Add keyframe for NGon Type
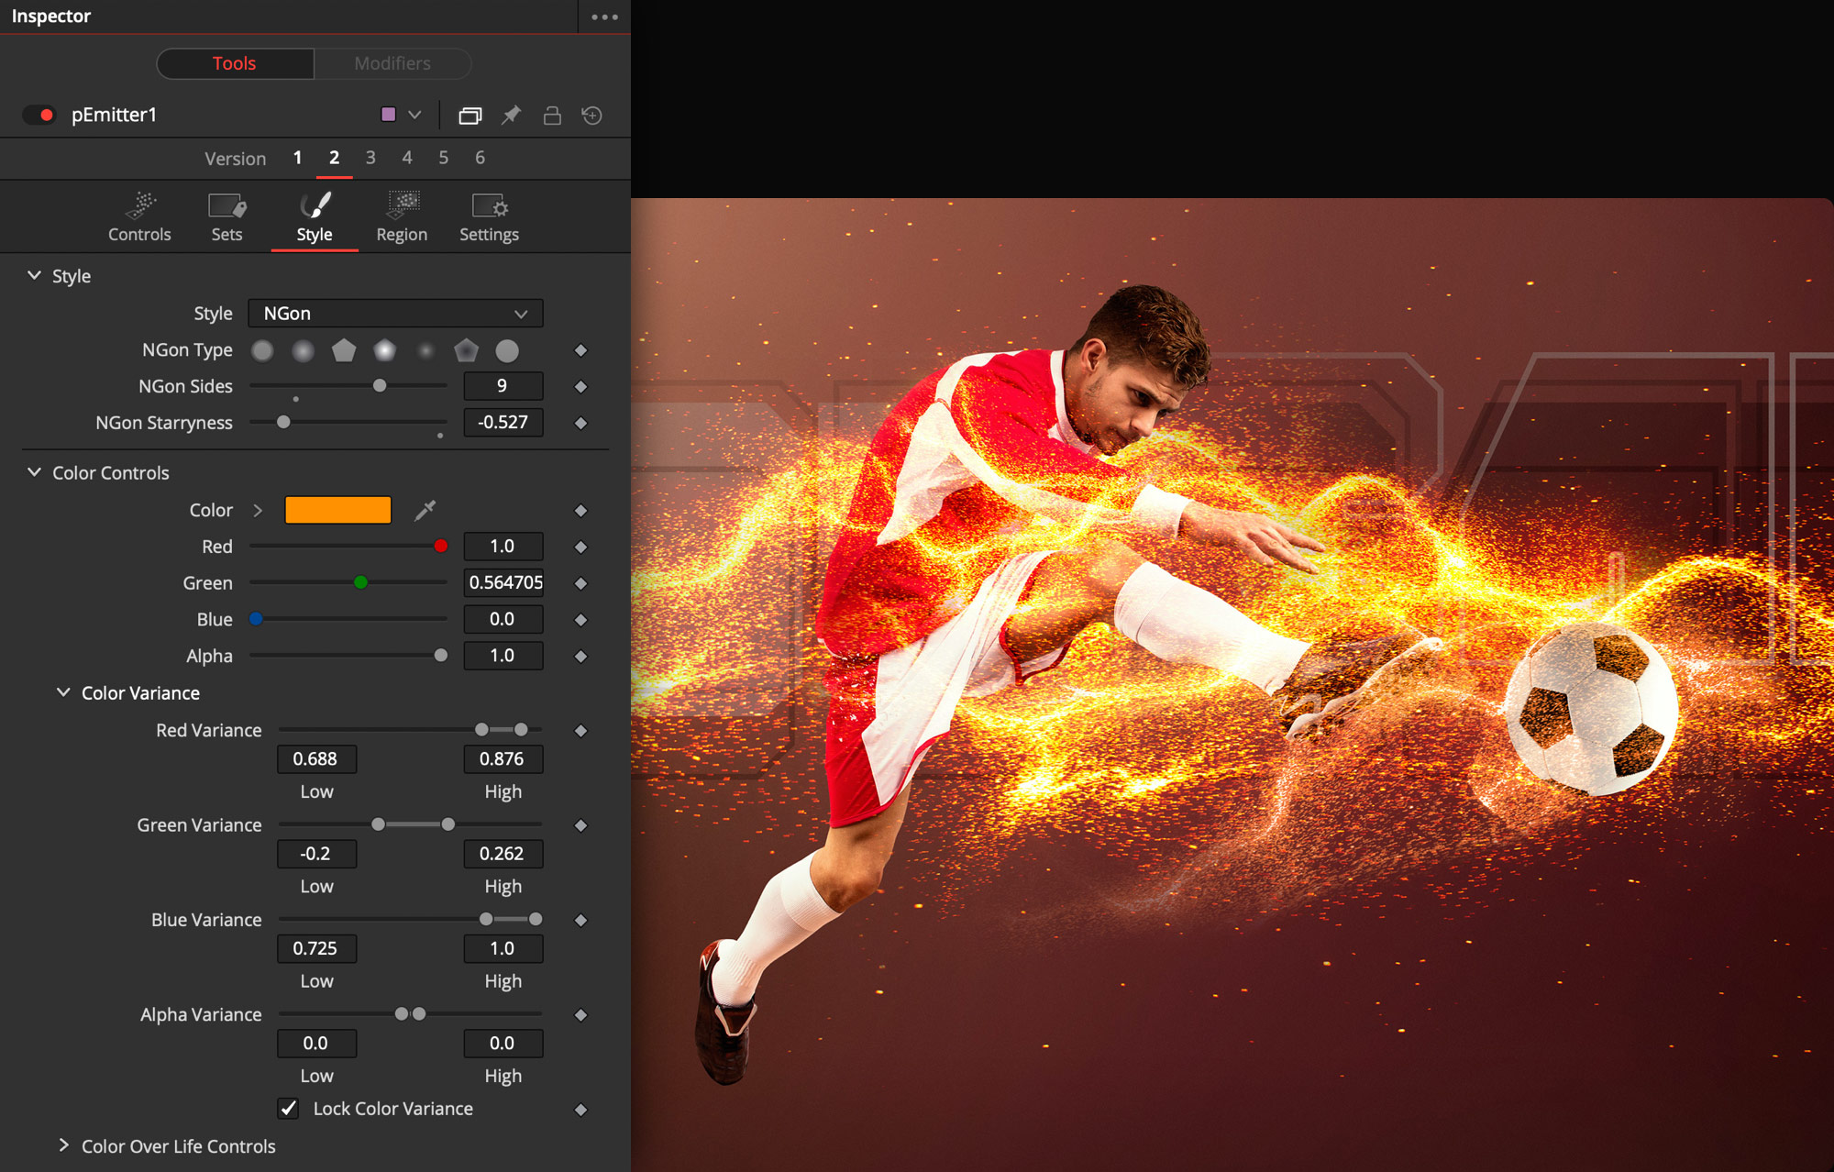The image size is (1834, 1172). tap(580, 350)
